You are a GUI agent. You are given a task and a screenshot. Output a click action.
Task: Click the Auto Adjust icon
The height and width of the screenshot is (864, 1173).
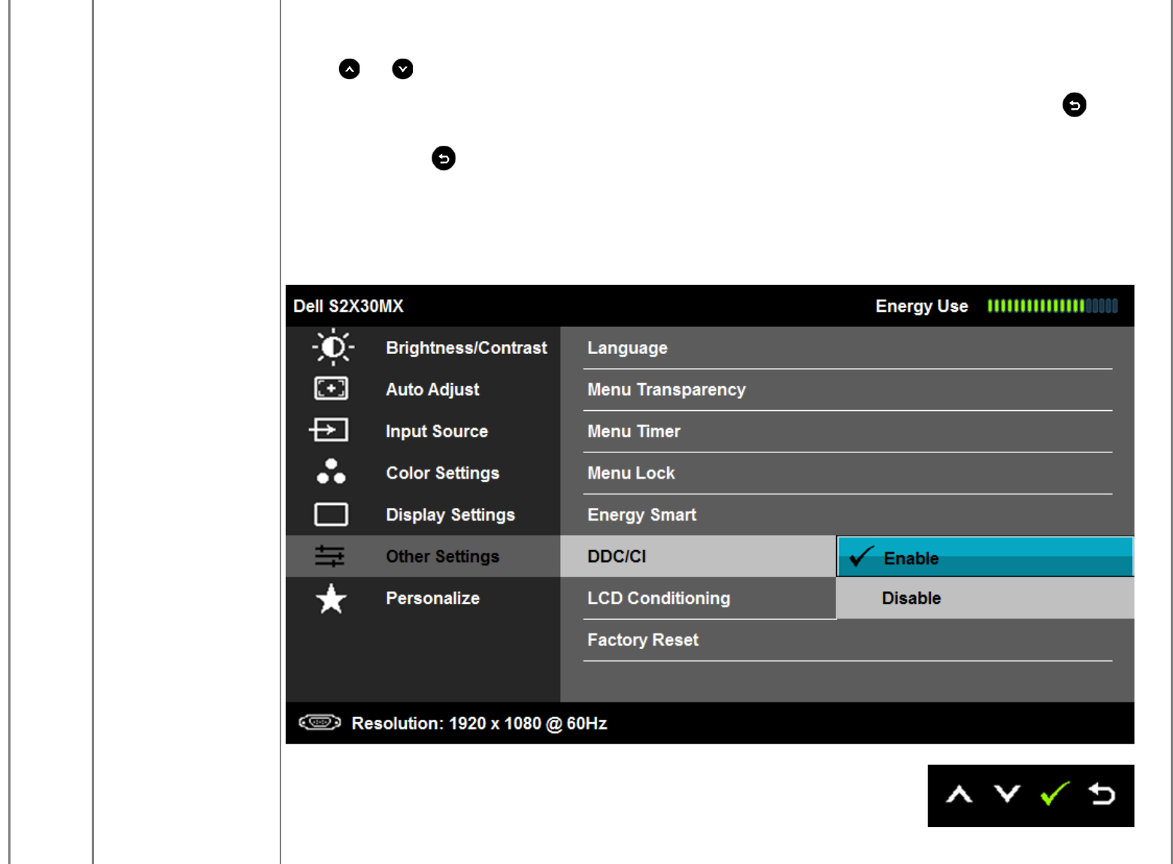click(x=331, y=388)
